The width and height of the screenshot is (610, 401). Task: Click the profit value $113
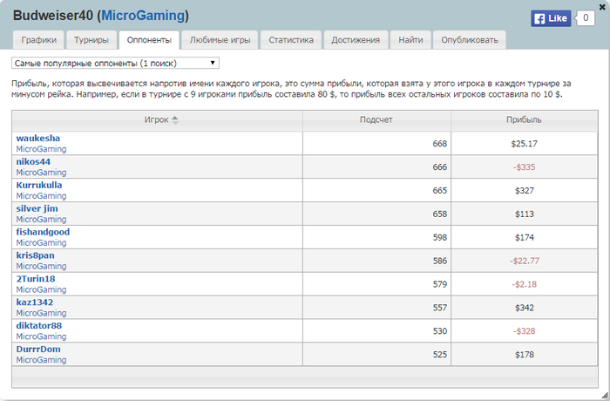[x=525, y=214]
